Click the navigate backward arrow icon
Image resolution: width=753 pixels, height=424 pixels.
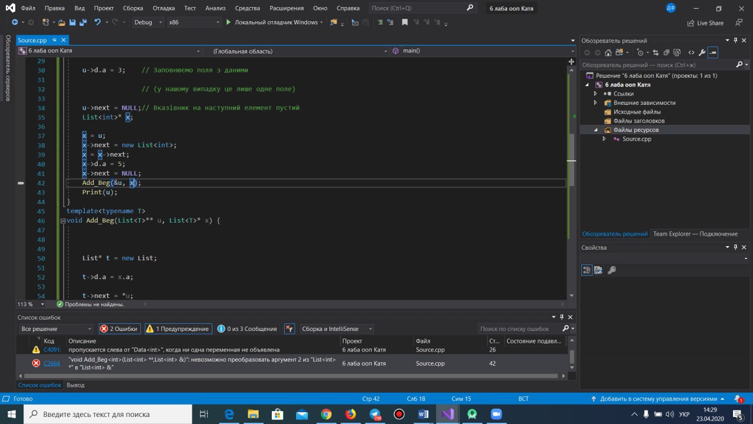15,22
